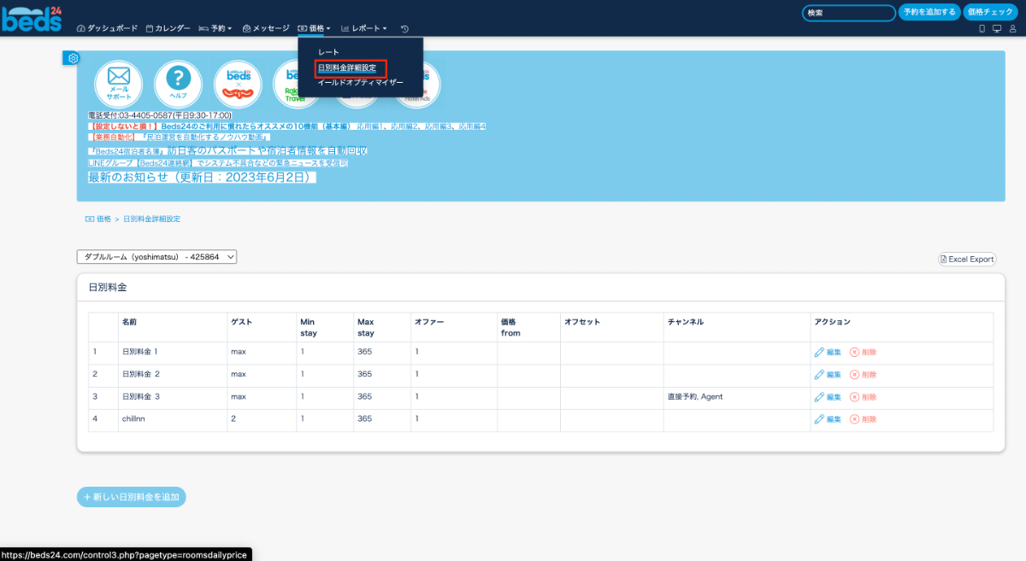Click the ヘルプ question mark icon

point(178,83)
